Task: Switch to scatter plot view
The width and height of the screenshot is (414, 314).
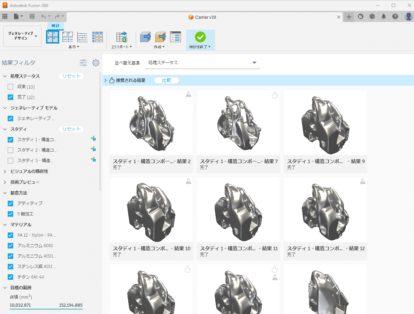Action: tap(82, 37)
